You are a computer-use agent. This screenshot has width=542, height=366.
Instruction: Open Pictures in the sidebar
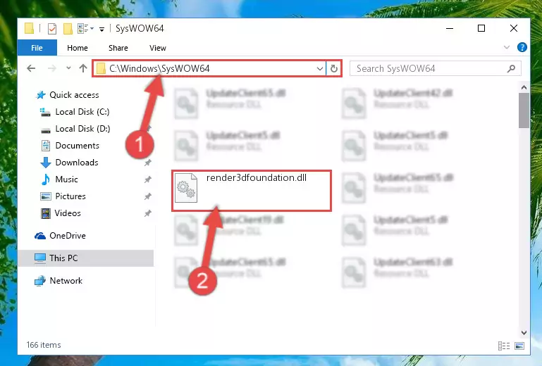(70, 196)
